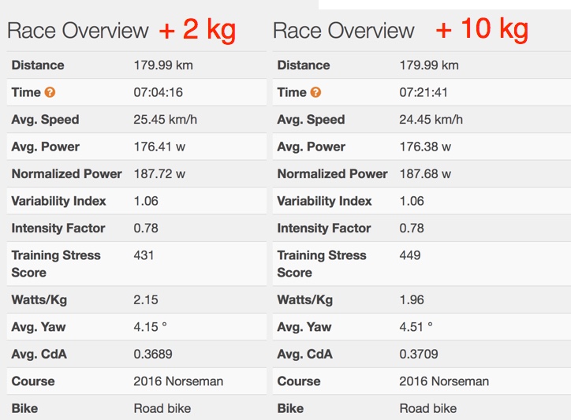Click the Training Stress Score value 449
The height and width of the screenshot is (420, 571).
pos(410,255)
